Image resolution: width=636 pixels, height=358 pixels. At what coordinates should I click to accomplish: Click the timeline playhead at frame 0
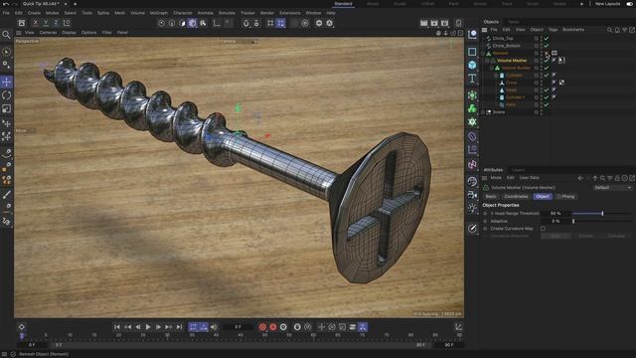[22, 336]
